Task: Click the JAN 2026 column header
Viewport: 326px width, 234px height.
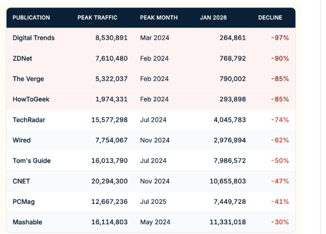Action: click(x=213, y=18)
